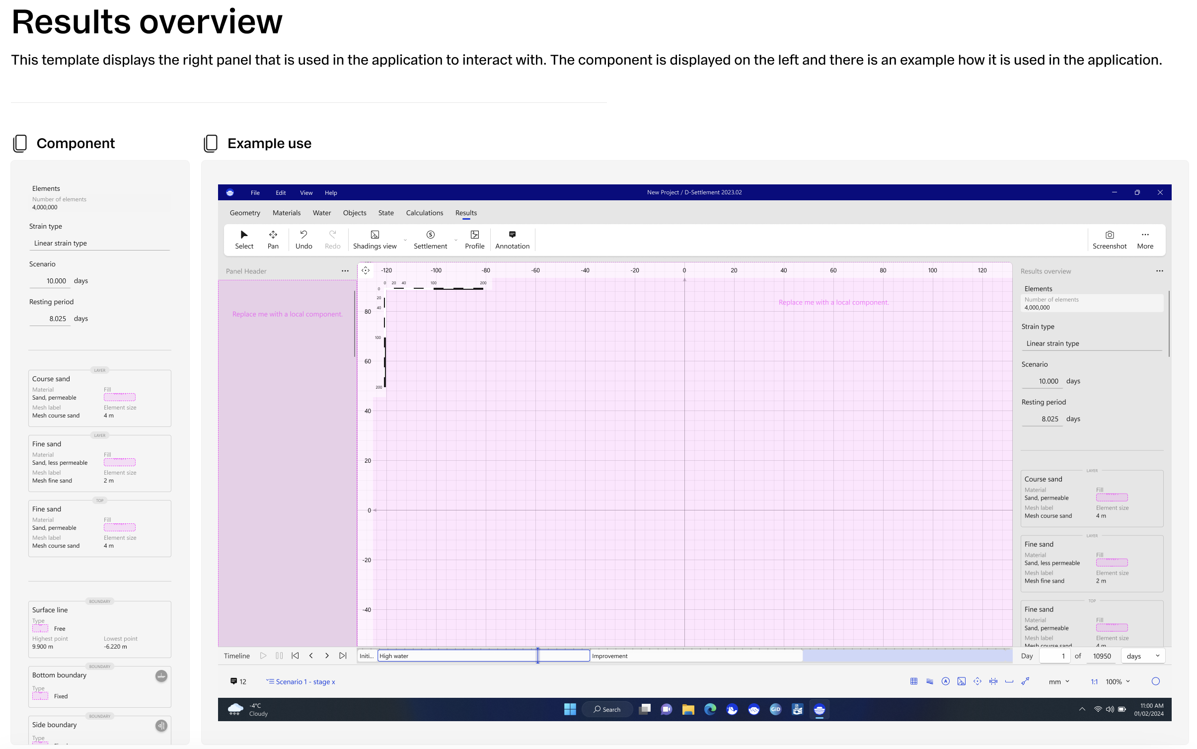
Task: Activate the Annotation tool
Action: point(512,239)
